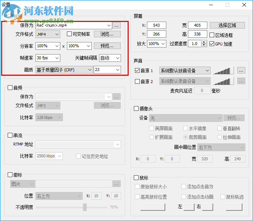The width and height of the screenshot is (253, 221).
Task: Close the 设置 window
Action: tap(244, 5)
